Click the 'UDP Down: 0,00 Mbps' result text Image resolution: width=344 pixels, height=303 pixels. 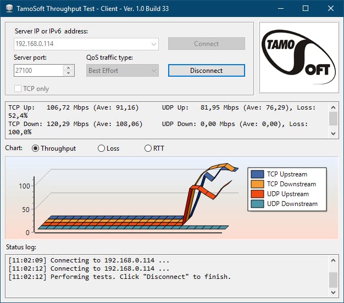pyautogui.click(x=198, y=124)
